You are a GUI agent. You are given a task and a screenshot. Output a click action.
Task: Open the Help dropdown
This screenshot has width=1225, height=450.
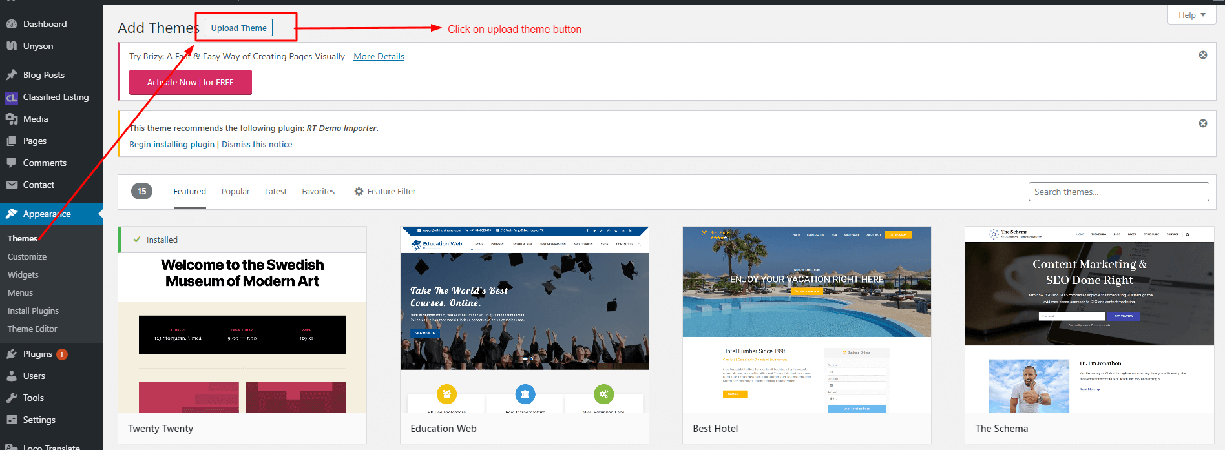[1191, 15]
